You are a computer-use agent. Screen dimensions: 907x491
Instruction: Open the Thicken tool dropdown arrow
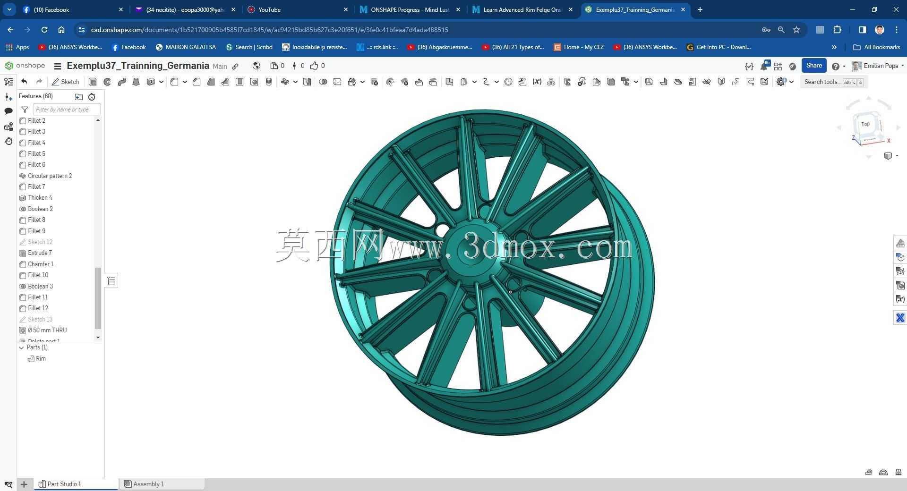[161, 82]
